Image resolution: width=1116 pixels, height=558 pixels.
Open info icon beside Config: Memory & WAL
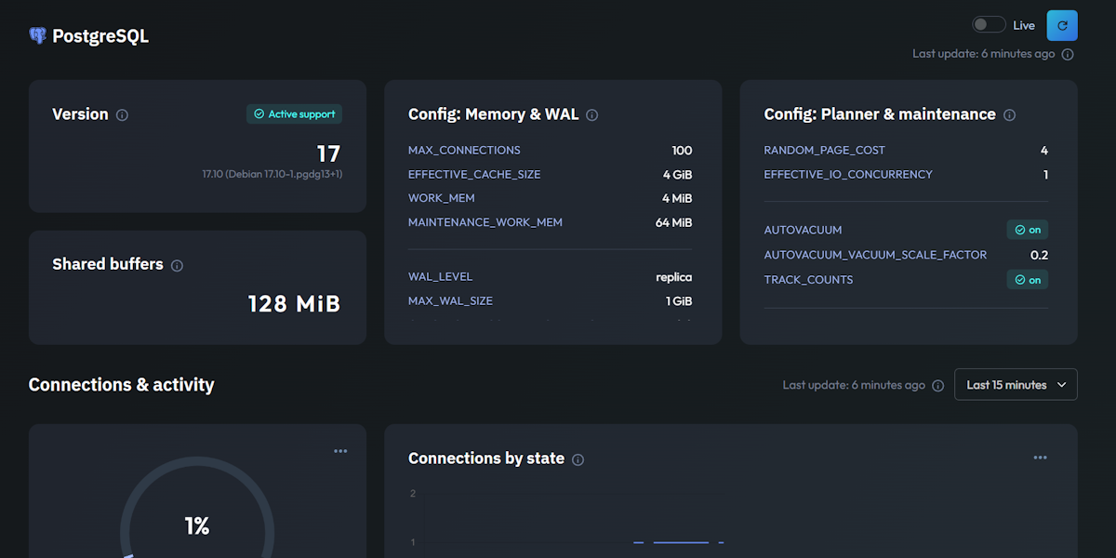pyautogui.click(x=592, y=115)
